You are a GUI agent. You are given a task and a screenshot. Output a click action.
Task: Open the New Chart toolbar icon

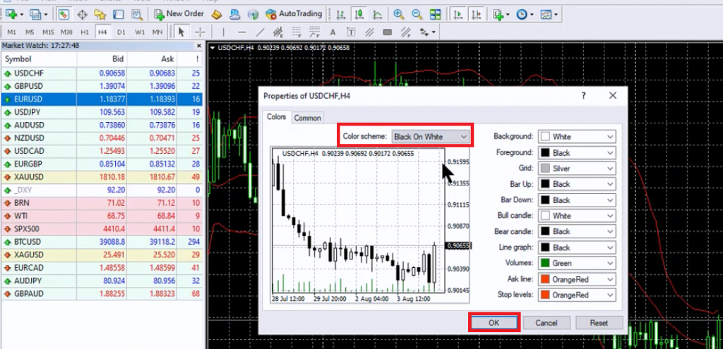[11, 14]
